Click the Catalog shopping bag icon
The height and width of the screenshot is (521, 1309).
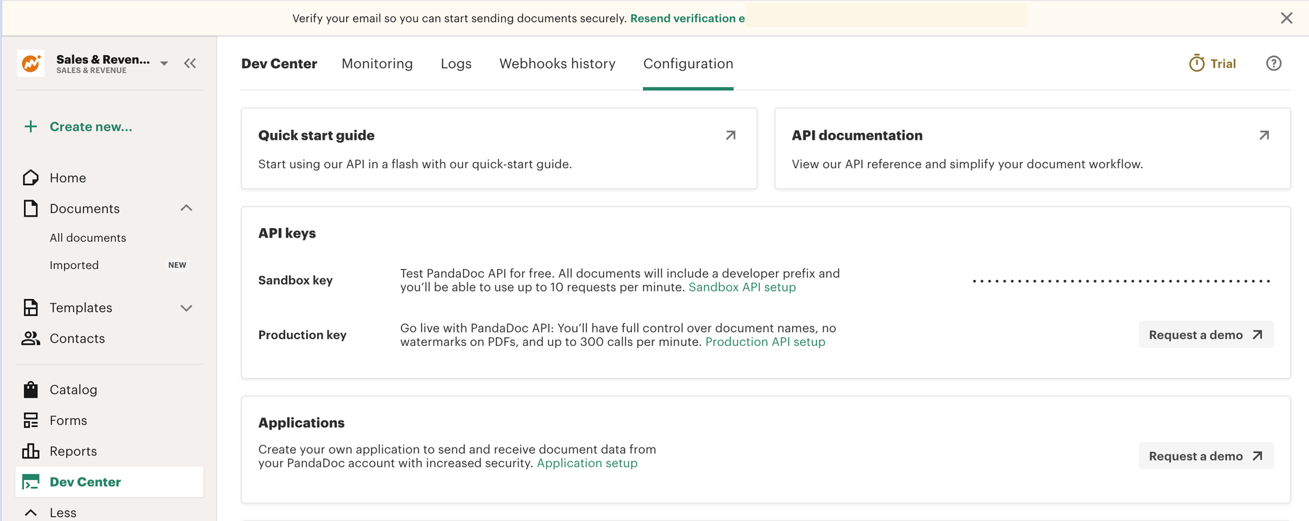pos(31,390)
